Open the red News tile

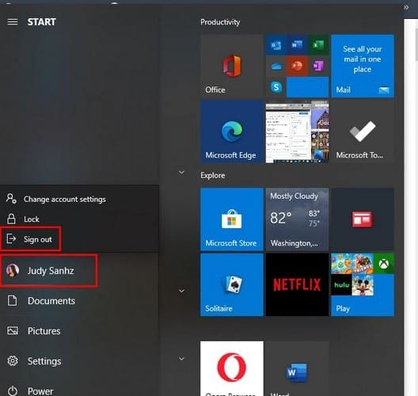tap(363, 219)
